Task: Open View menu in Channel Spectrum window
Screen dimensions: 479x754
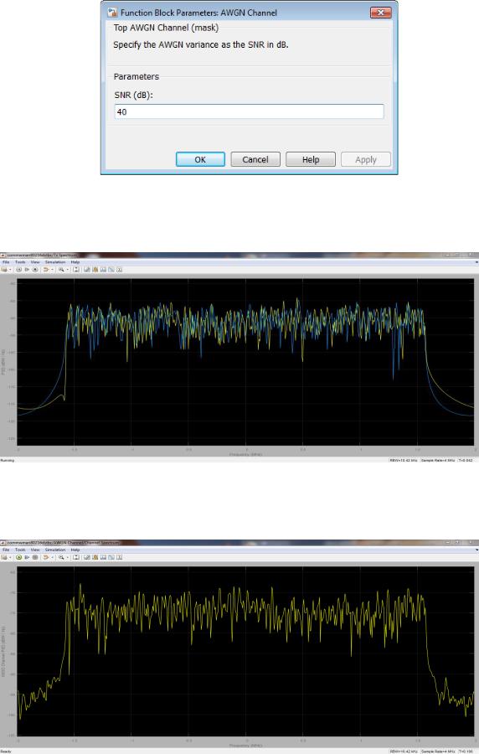Action: (x=35, y=550)
